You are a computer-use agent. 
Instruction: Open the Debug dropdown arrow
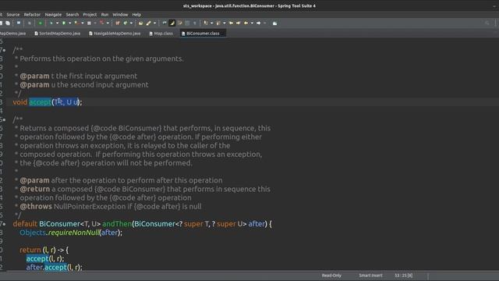(x=57, y=23)
